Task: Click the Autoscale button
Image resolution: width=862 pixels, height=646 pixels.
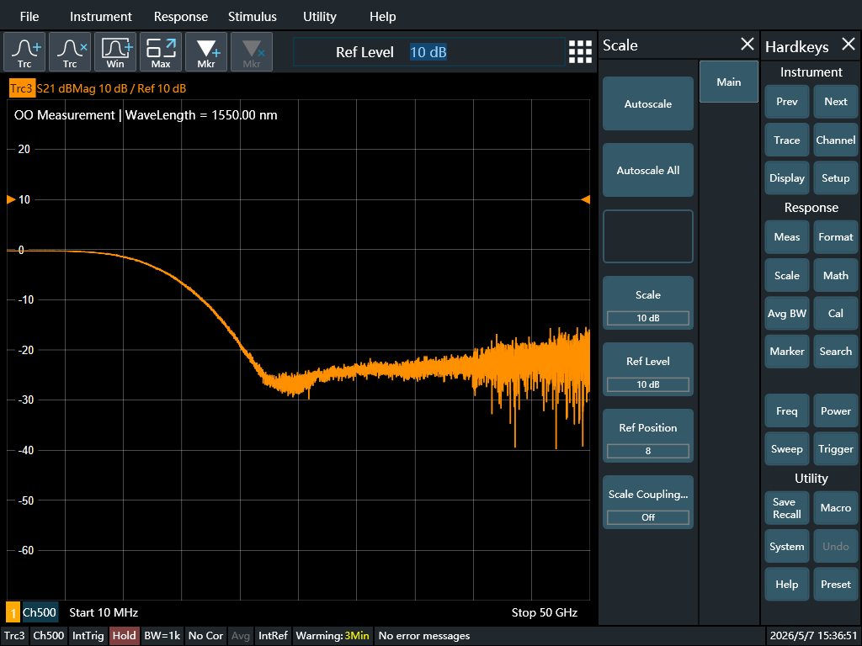Action: coord(648,103)
